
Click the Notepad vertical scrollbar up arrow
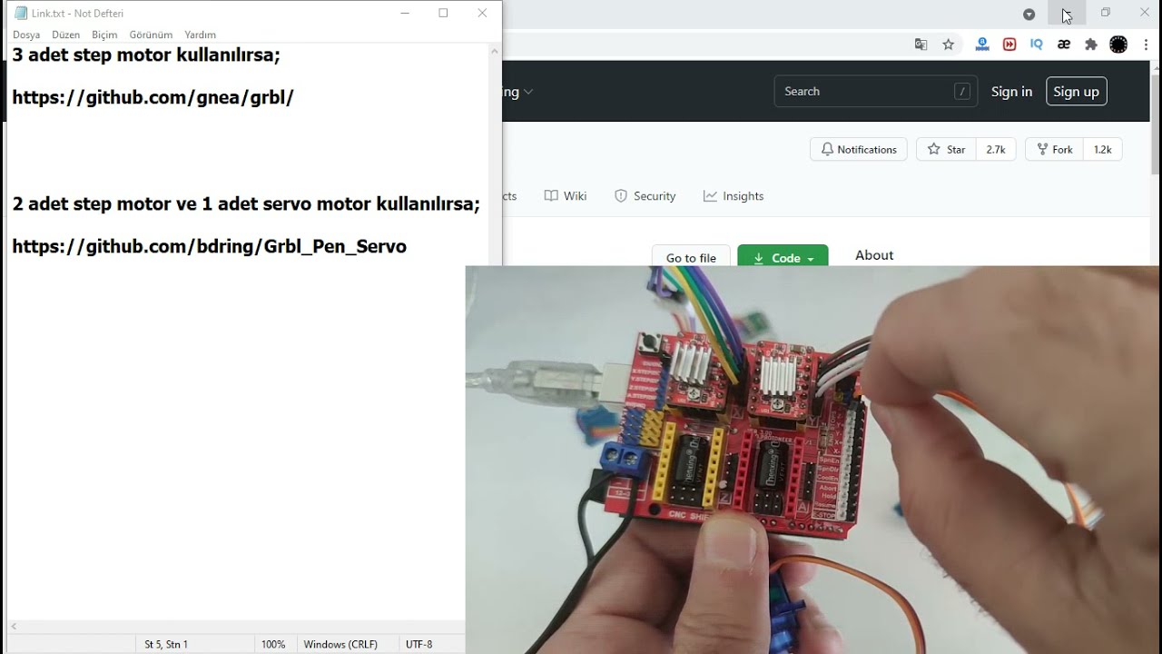point(495,51)
